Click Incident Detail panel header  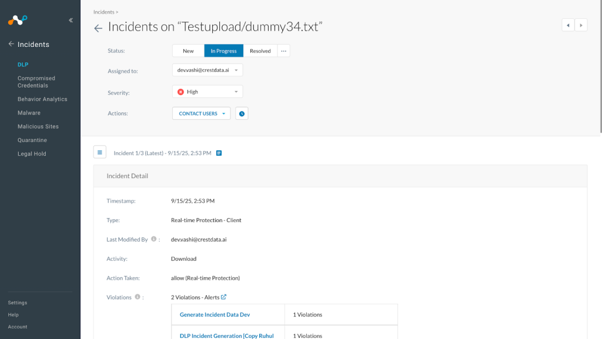coord(340,176)
